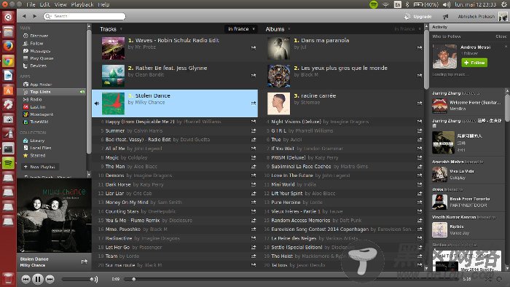Open the Follow page in sidebar

click(36, 43)
